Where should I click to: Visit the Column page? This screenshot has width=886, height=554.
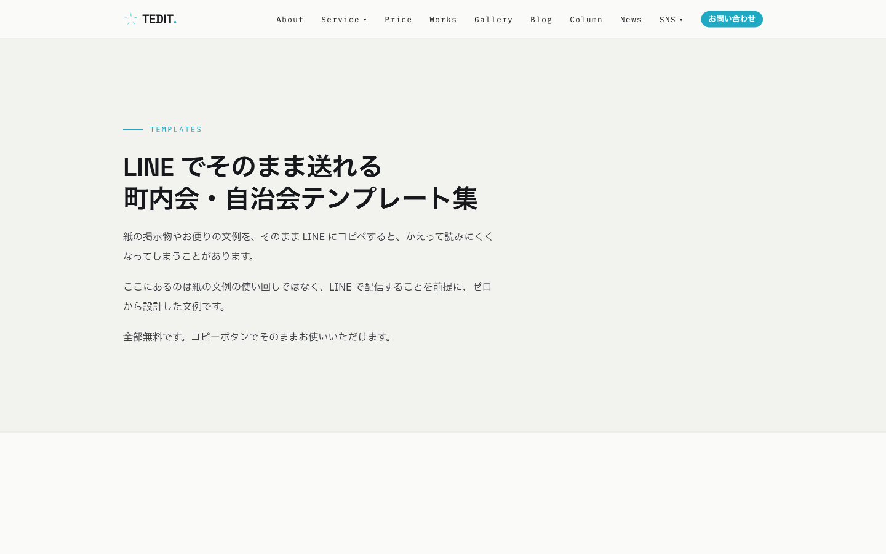click(x=586, y=20)
